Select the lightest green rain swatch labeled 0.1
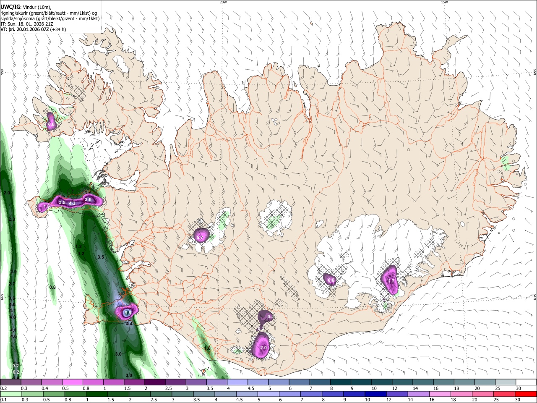The image size is (537, 403). [x=10, y=394]
